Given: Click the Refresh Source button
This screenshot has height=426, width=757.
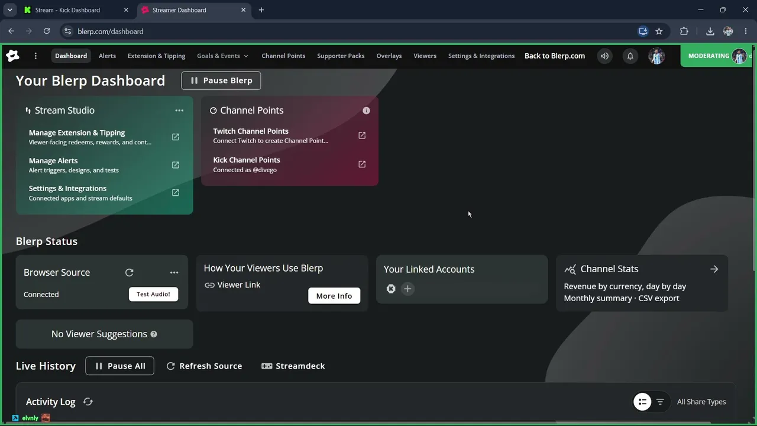Looking at the screenshot, I should coord(204,366).
